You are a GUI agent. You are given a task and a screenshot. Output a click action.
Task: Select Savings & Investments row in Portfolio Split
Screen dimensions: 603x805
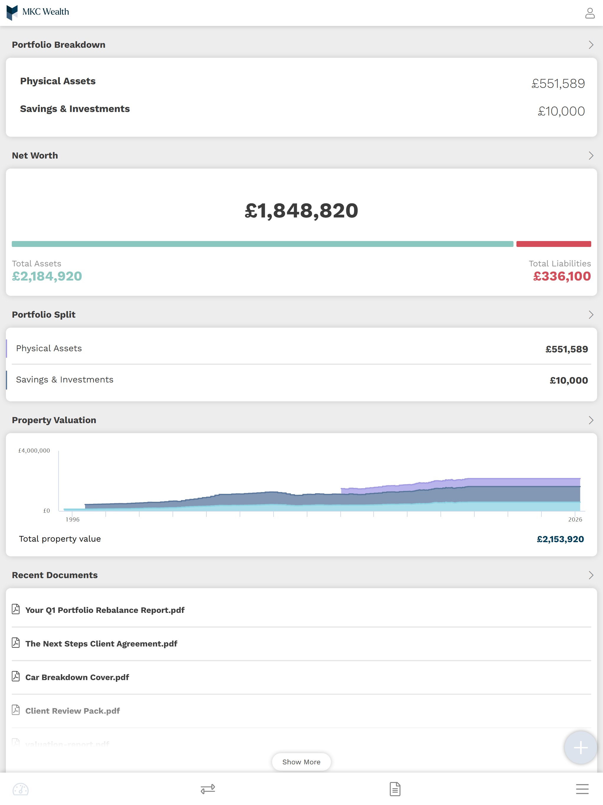(301, 380)
